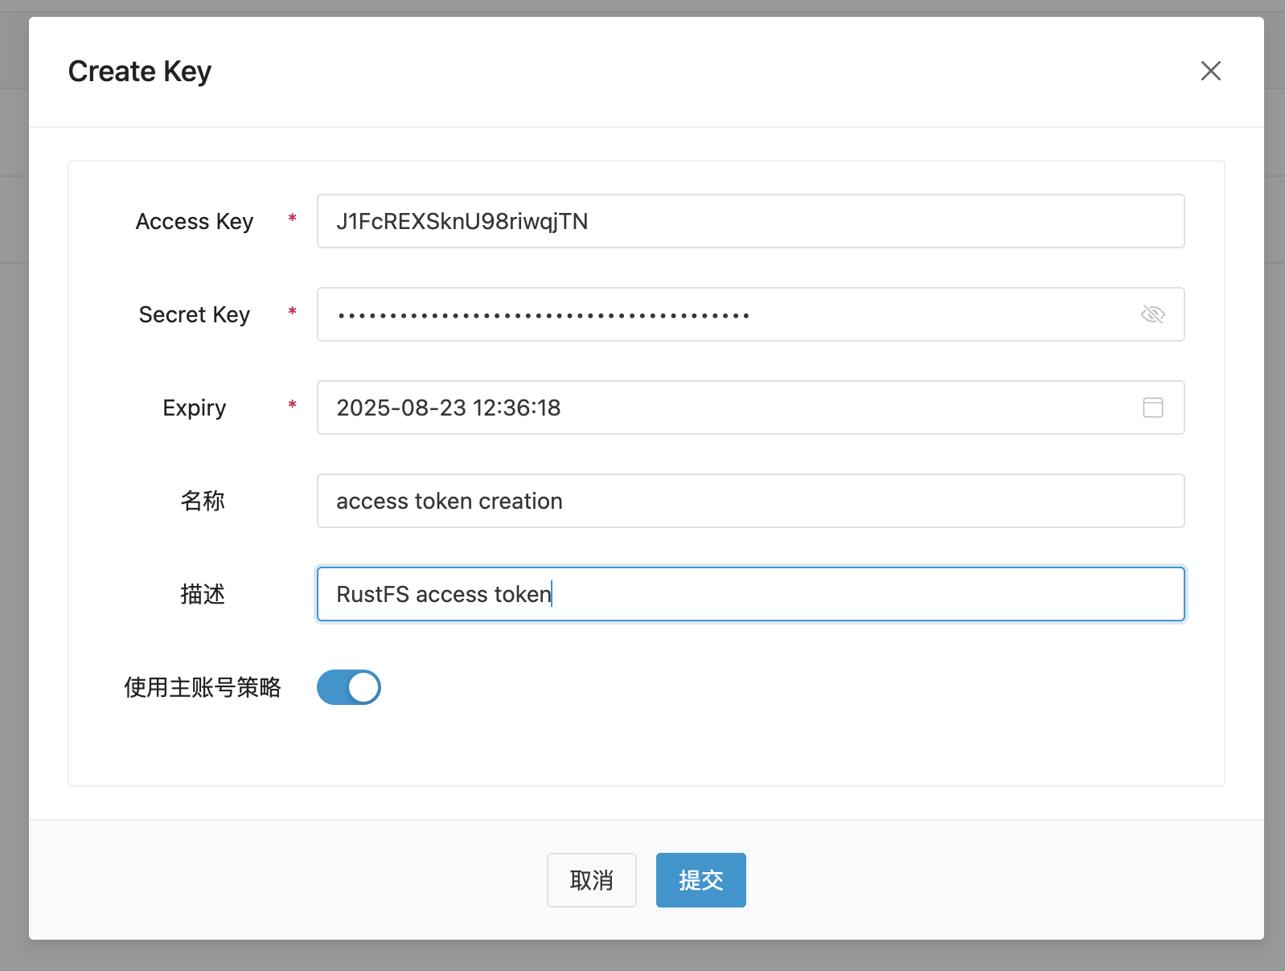1285x971 pixels.
Task: Show the Secret Key with eye icon
Action: (x=1152, y=314)
